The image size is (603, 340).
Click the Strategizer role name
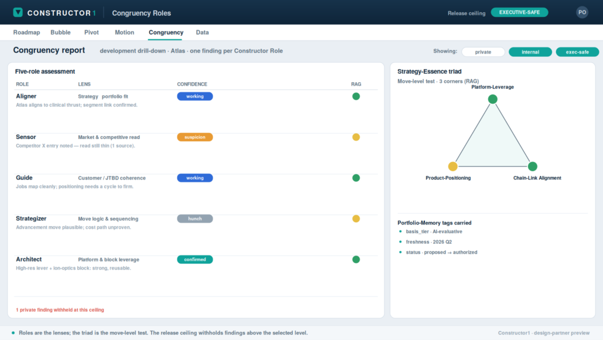31,219
